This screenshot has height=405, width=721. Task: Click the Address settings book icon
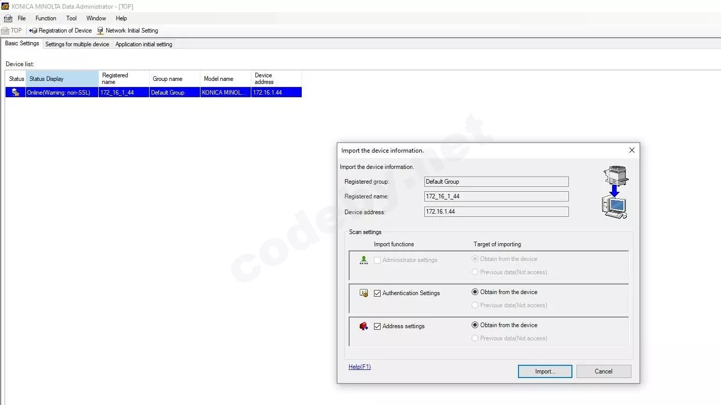364,326
